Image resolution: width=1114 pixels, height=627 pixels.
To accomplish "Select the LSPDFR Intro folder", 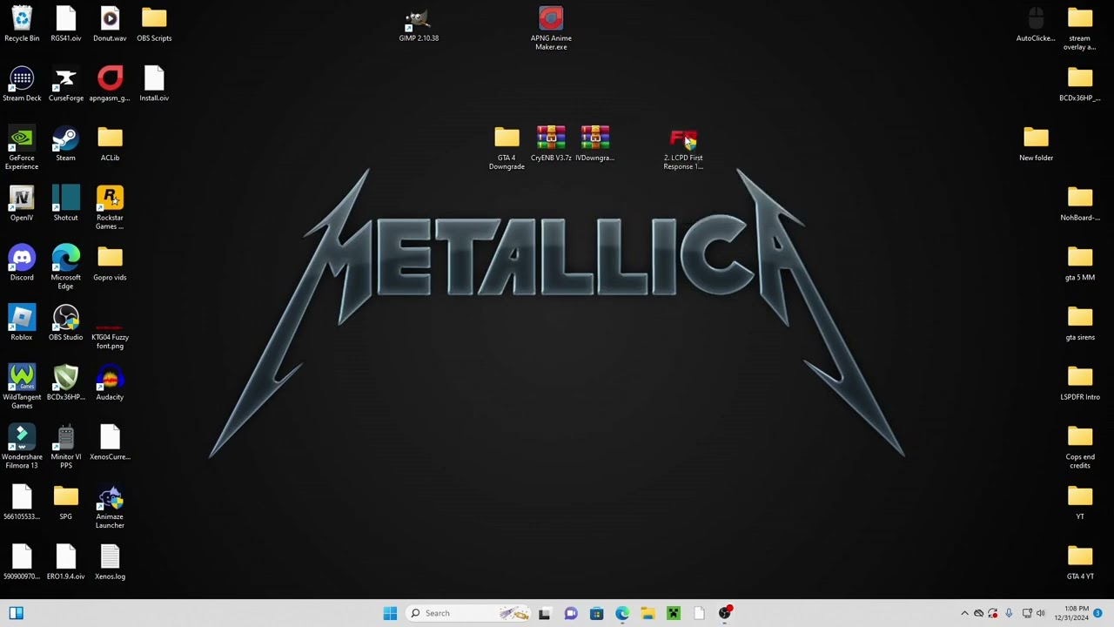I will click(x=1080, y=383).
